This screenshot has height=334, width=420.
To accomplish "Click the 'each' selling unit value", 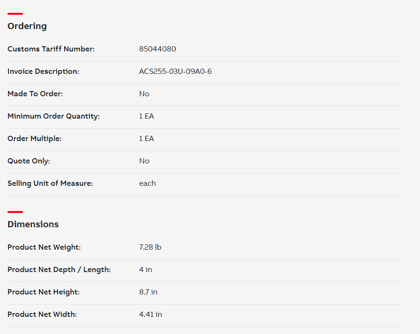I will click(147, 183).
